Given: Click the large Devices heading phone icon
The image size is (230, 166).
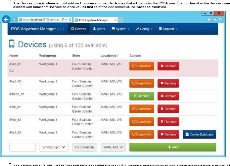Looking at the screenshot, I should [12, 44].
